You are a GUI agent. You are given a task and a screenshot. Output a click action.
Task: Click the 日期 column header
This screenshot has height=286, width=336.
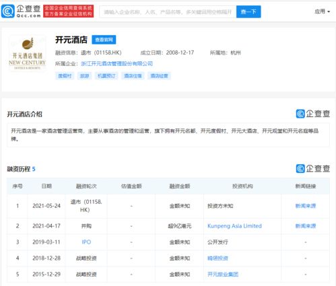click(46, 186)
